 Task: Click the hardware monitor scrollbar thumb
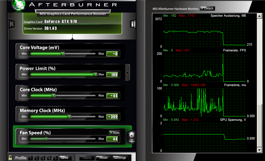click(259, 126)
